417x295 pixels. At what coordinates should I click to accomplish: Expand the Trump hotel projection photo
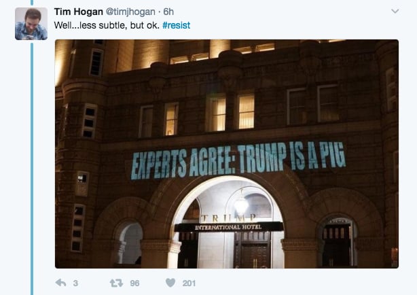227,154
